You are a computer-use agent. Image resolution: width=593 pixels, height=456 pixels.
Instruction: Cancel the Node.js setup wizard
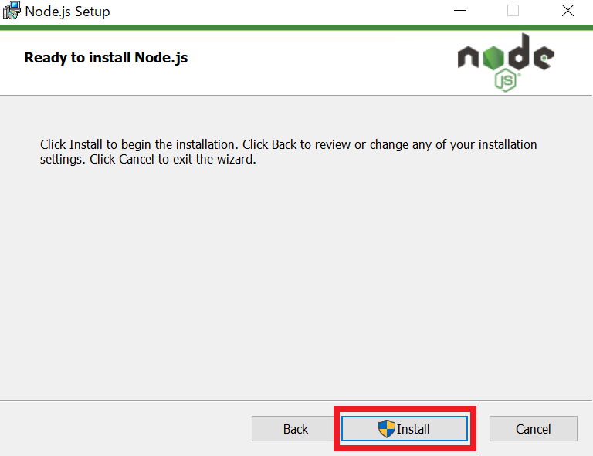(534, 429)
